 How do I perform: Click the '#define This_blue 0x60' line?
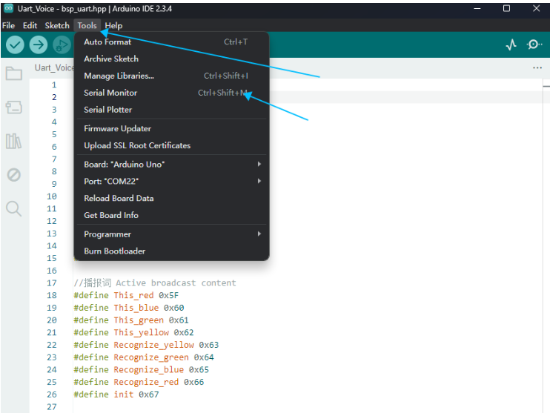(128, 308)
